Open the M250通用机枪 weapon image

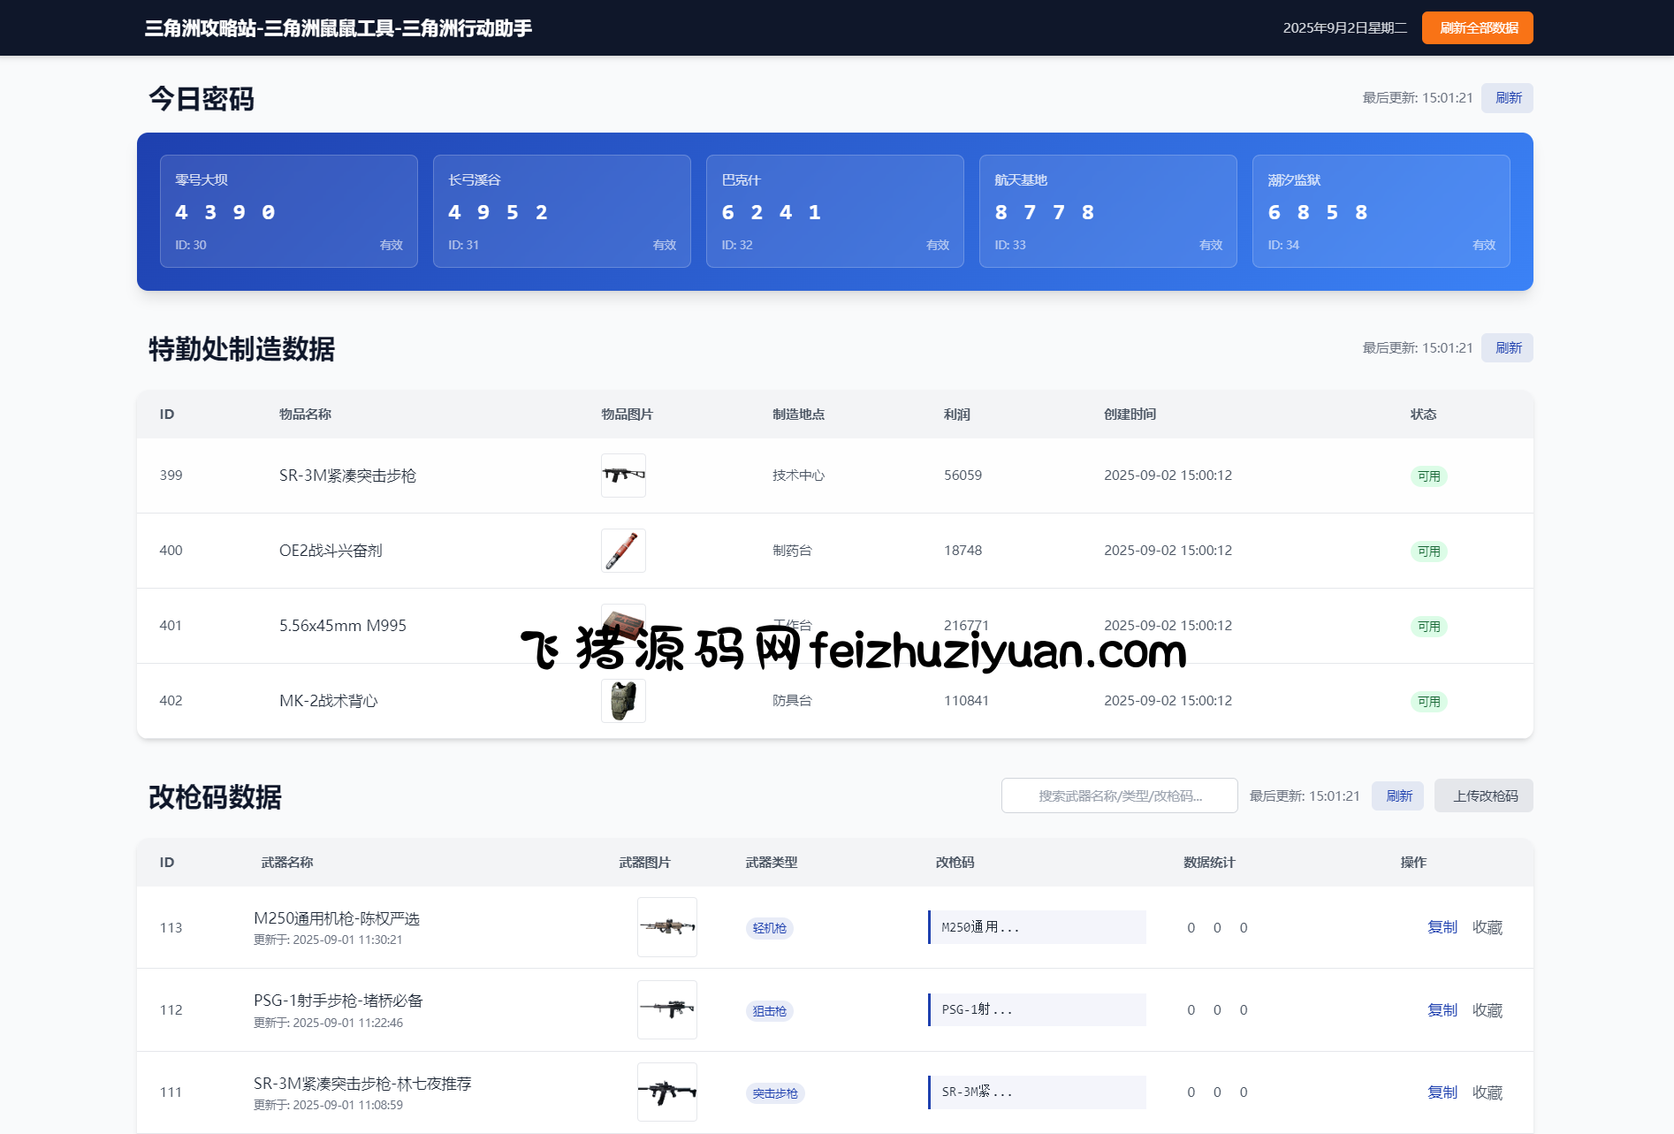pyautogui.click(x=667, y=927)
